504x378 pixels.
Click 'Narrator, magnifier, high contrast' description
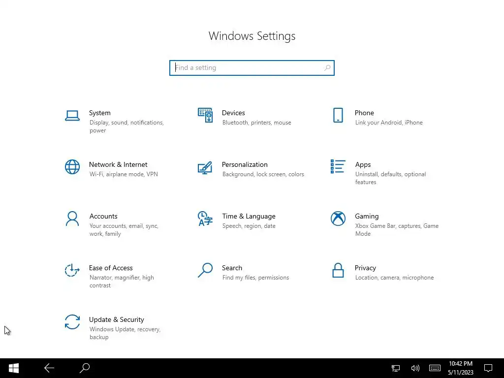pos(122,282)
